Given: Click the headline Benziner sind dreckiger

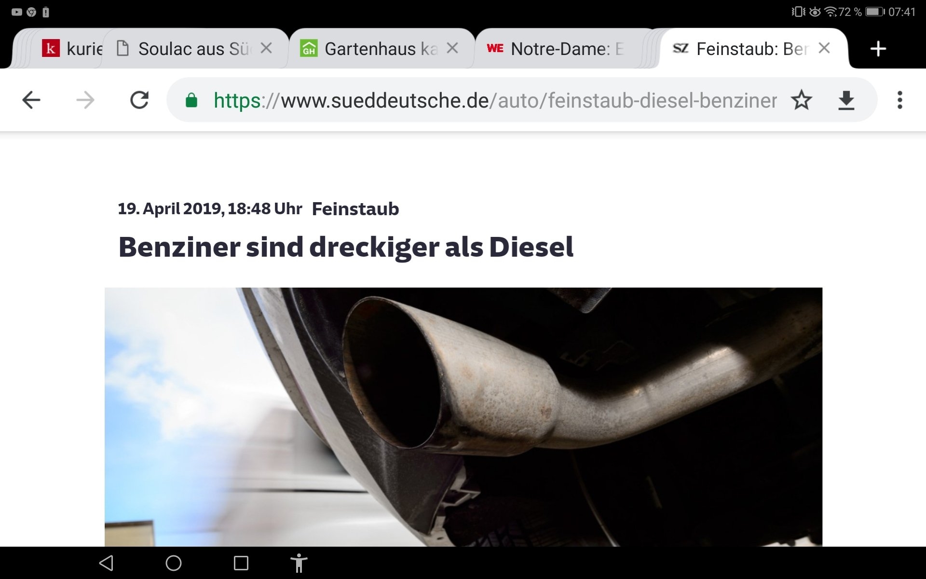Looking at the screenshot, I should tap(346, 247).
